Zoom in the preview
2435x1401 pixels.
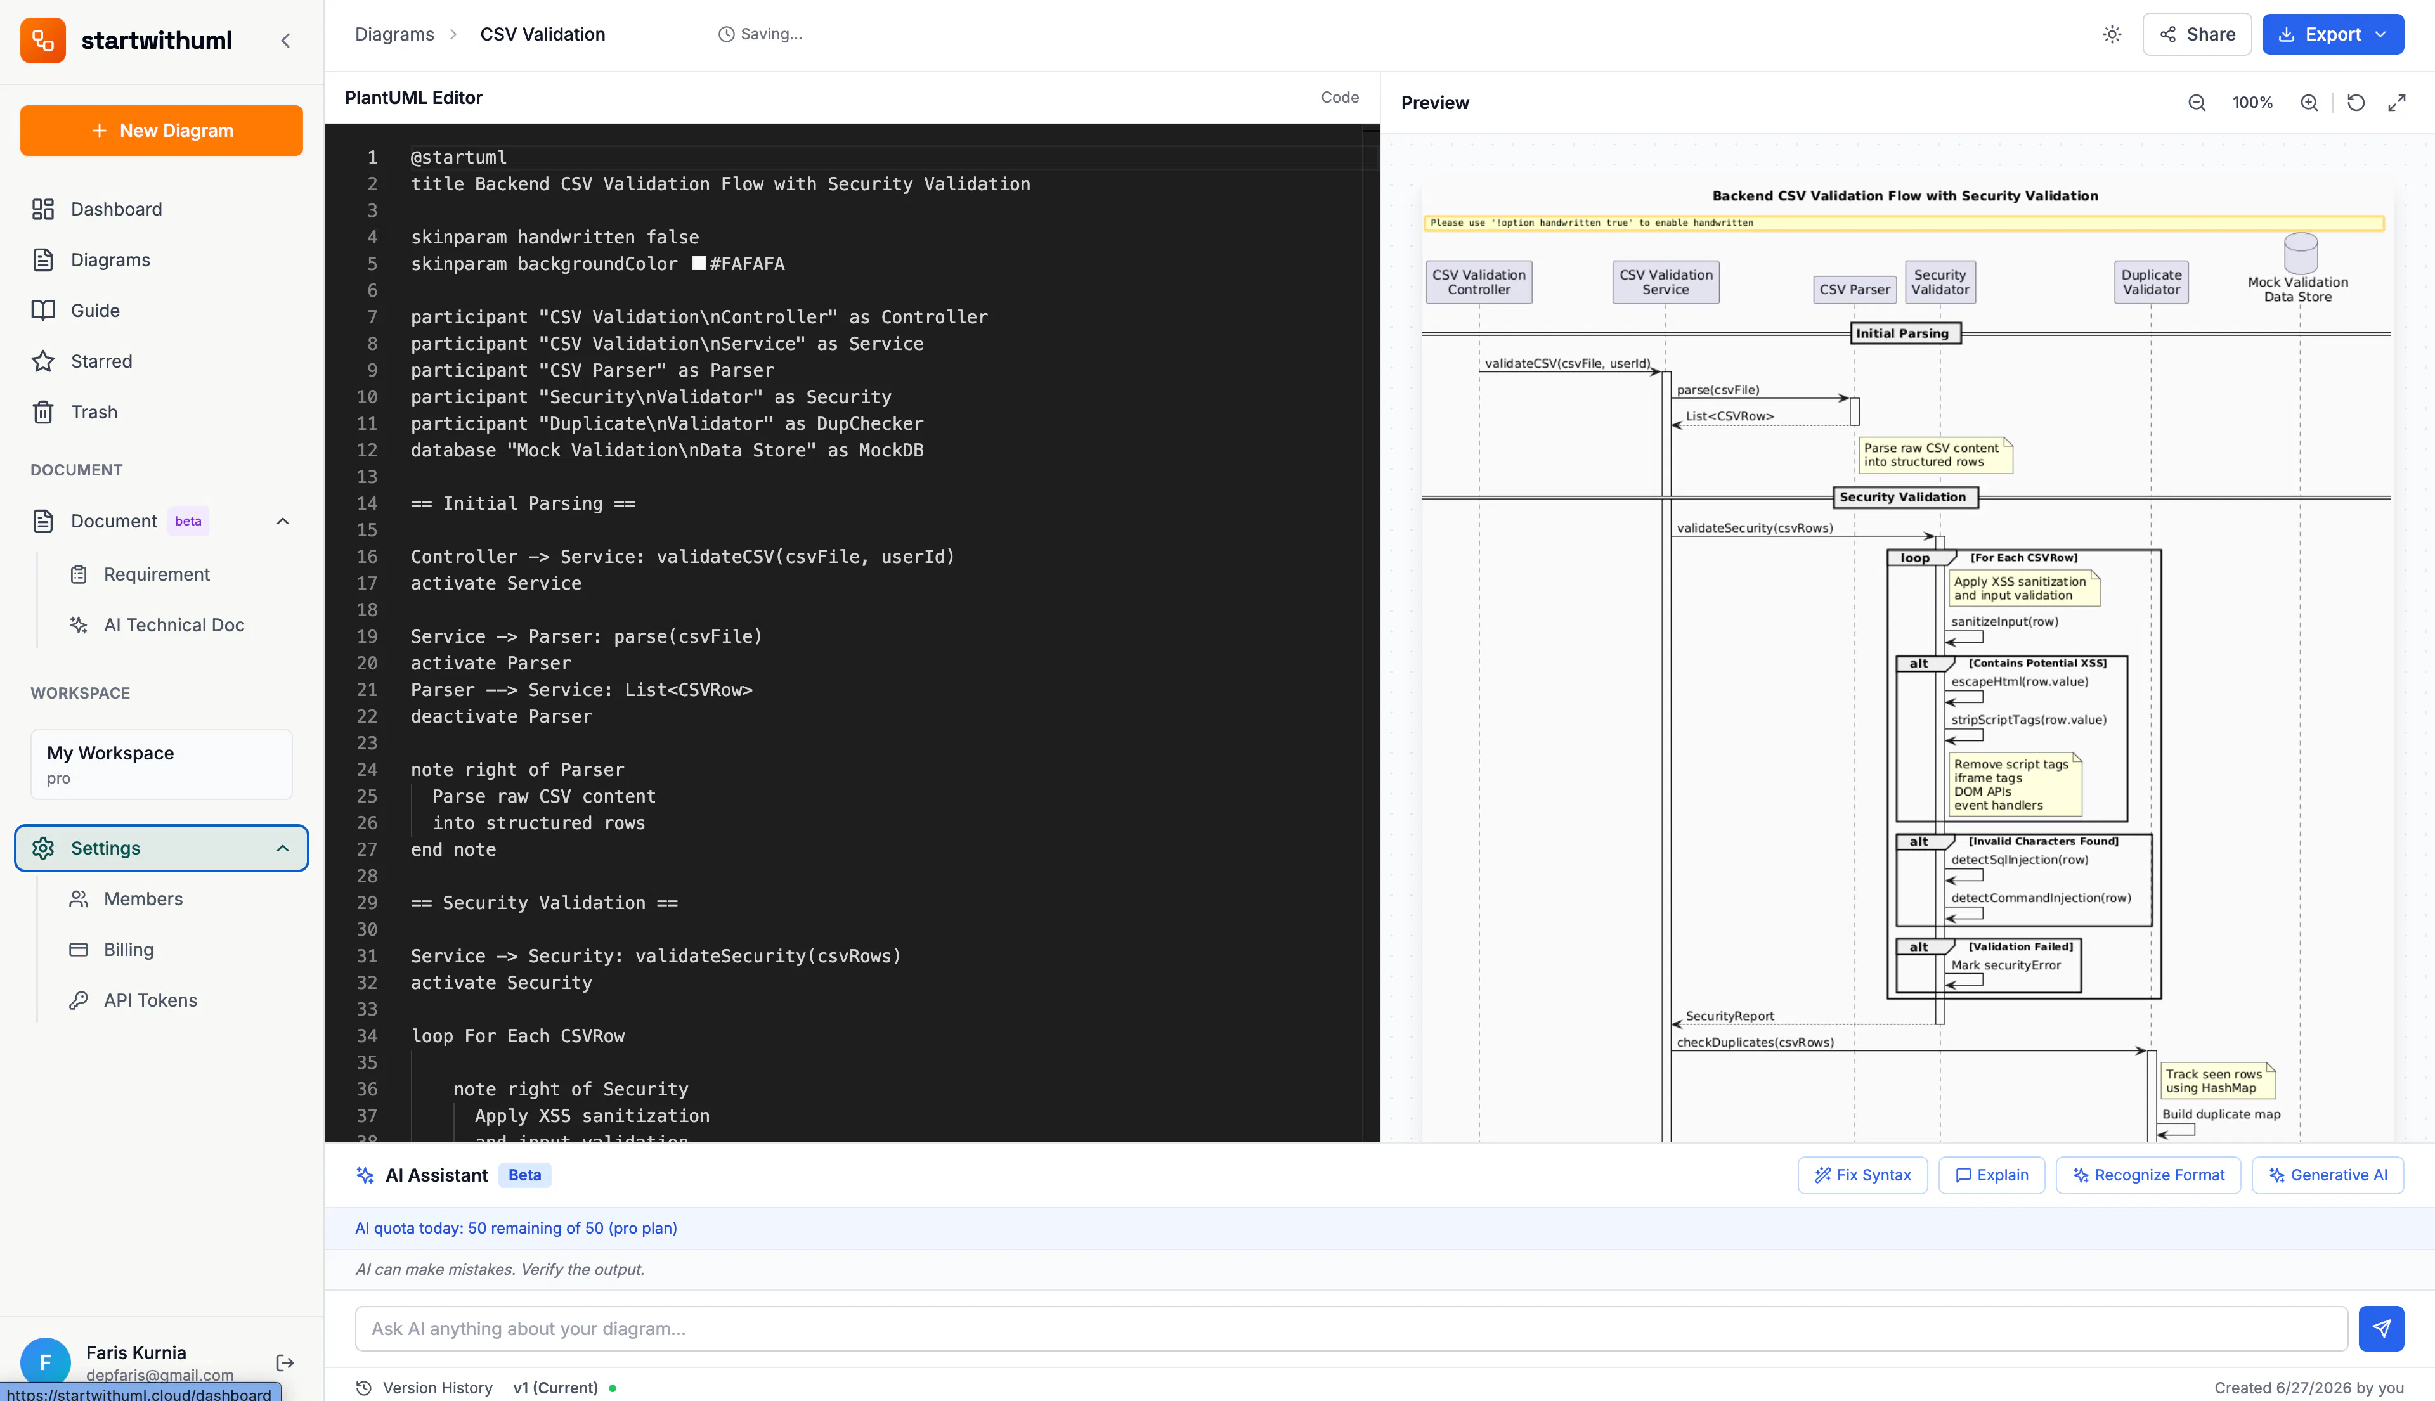pyautogui.click(x=2309, y=103)
